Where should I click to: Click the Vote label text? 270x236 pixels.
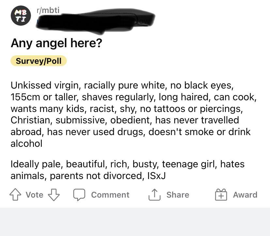click(34, 195)
